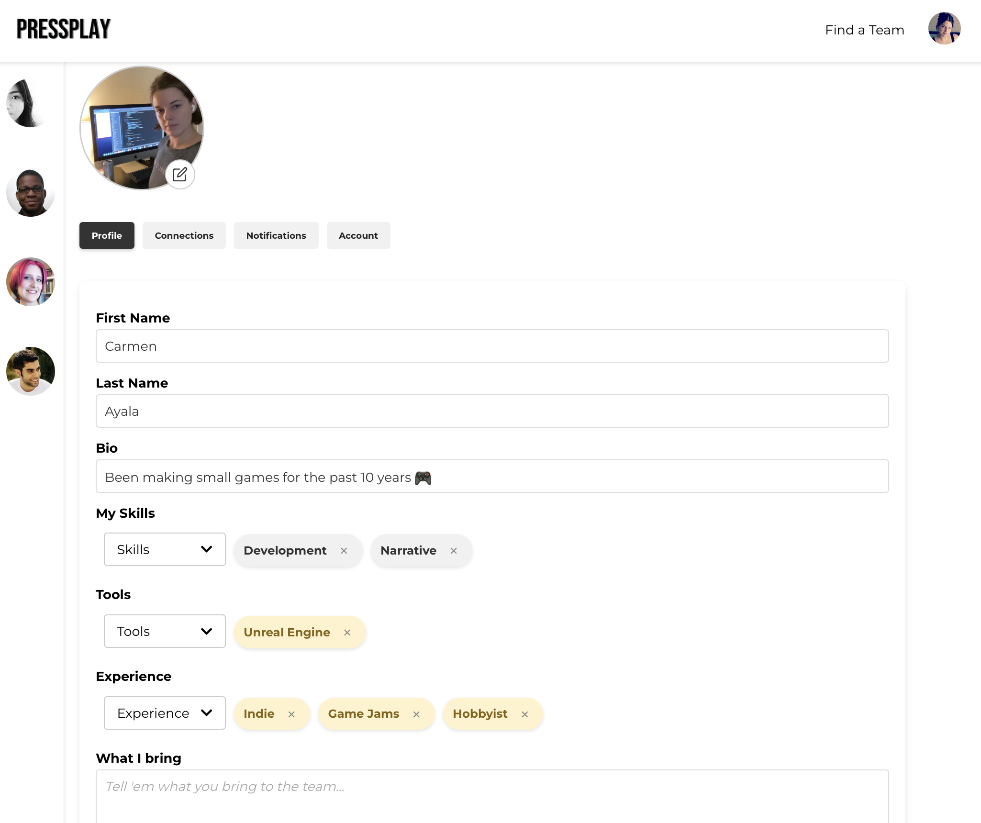981x823 pixels.
Task: Open the Account tab
Action: 358,235
